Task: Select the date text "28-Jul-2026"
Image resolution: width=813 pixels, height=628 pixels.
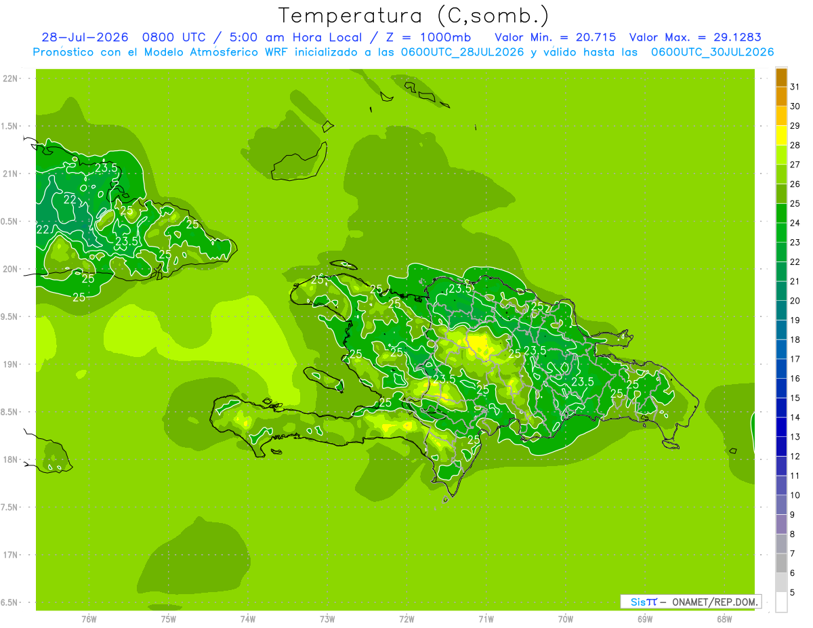Action: click(x=85, y=37)
